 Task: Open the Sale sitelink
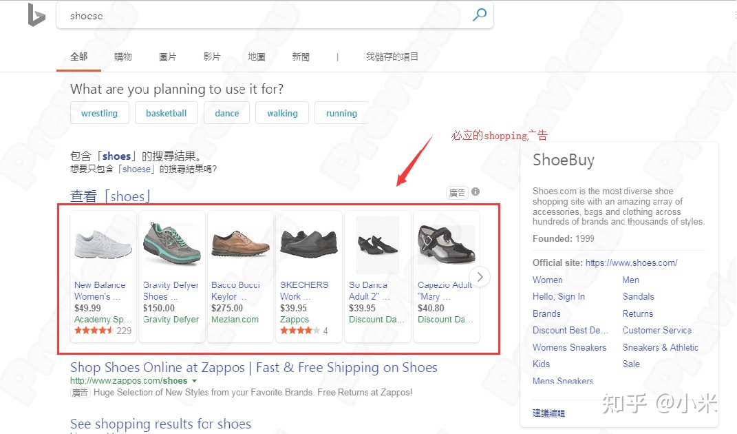click(x=631, y=364)
